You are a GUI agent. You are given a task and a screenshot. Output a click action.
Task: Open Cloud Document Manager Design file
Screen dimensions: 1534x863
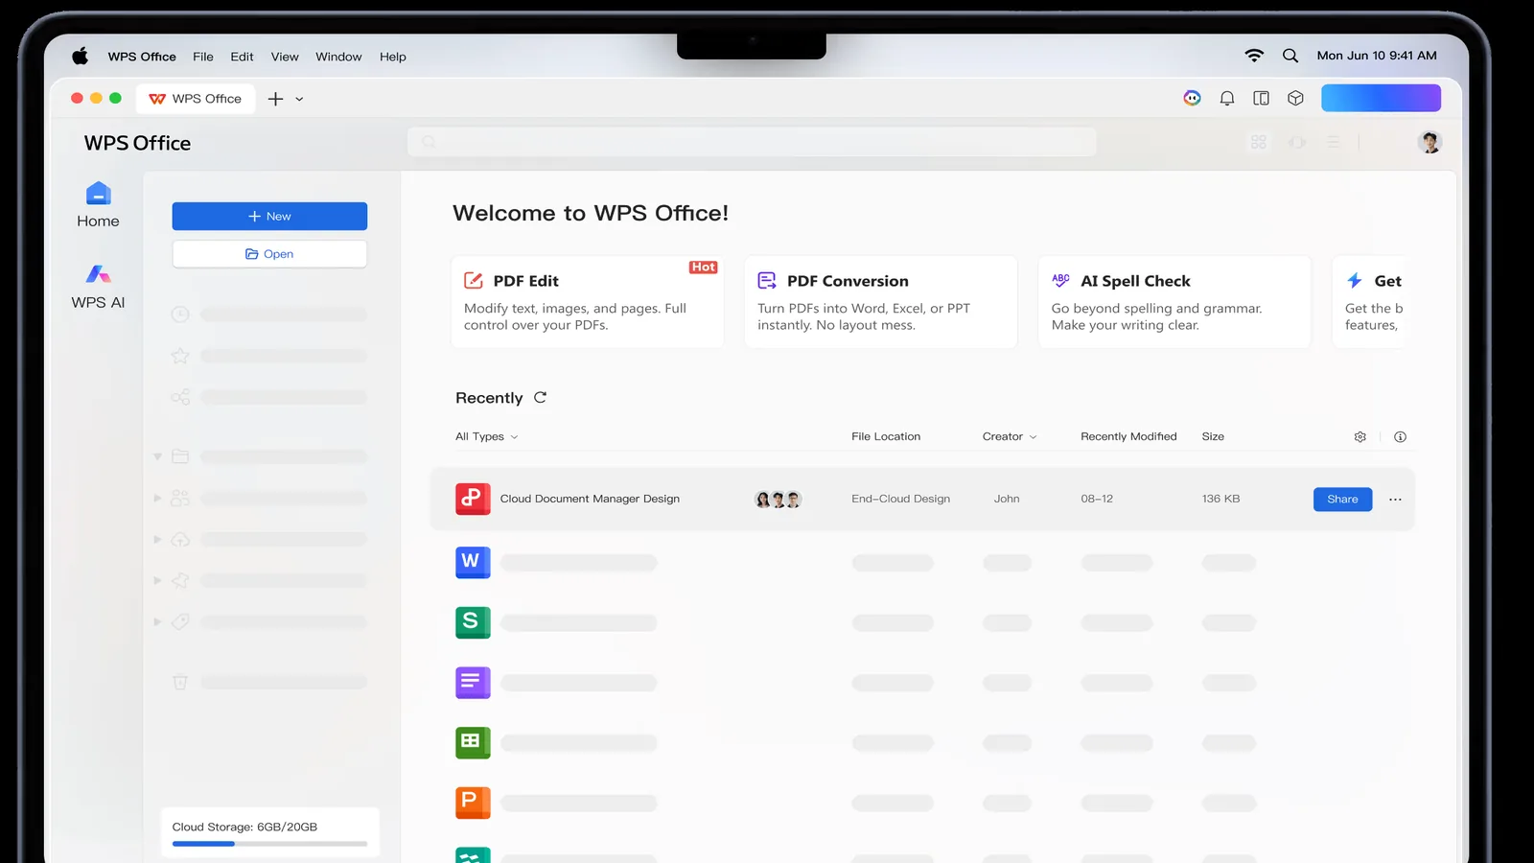pyautogui.click(x=590, y=499)
